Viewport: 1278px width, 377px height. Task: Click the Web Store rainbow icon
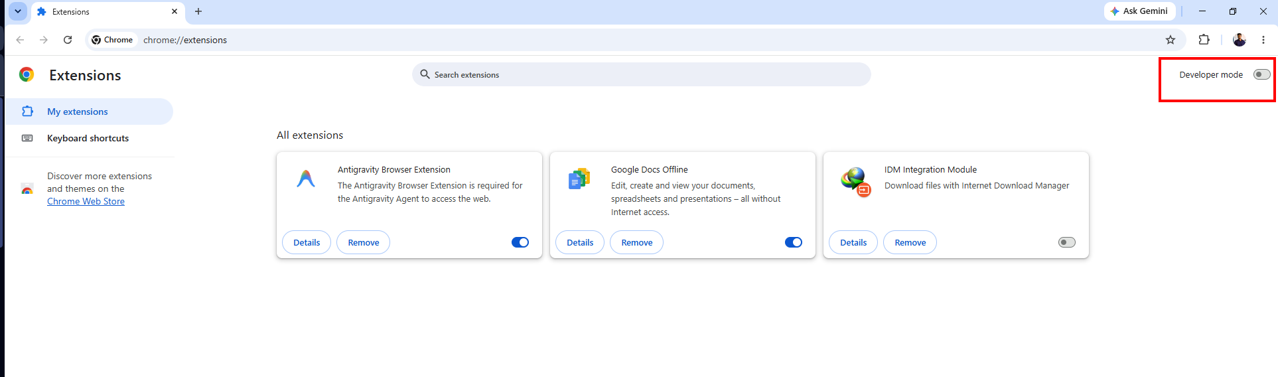point(27,189)
